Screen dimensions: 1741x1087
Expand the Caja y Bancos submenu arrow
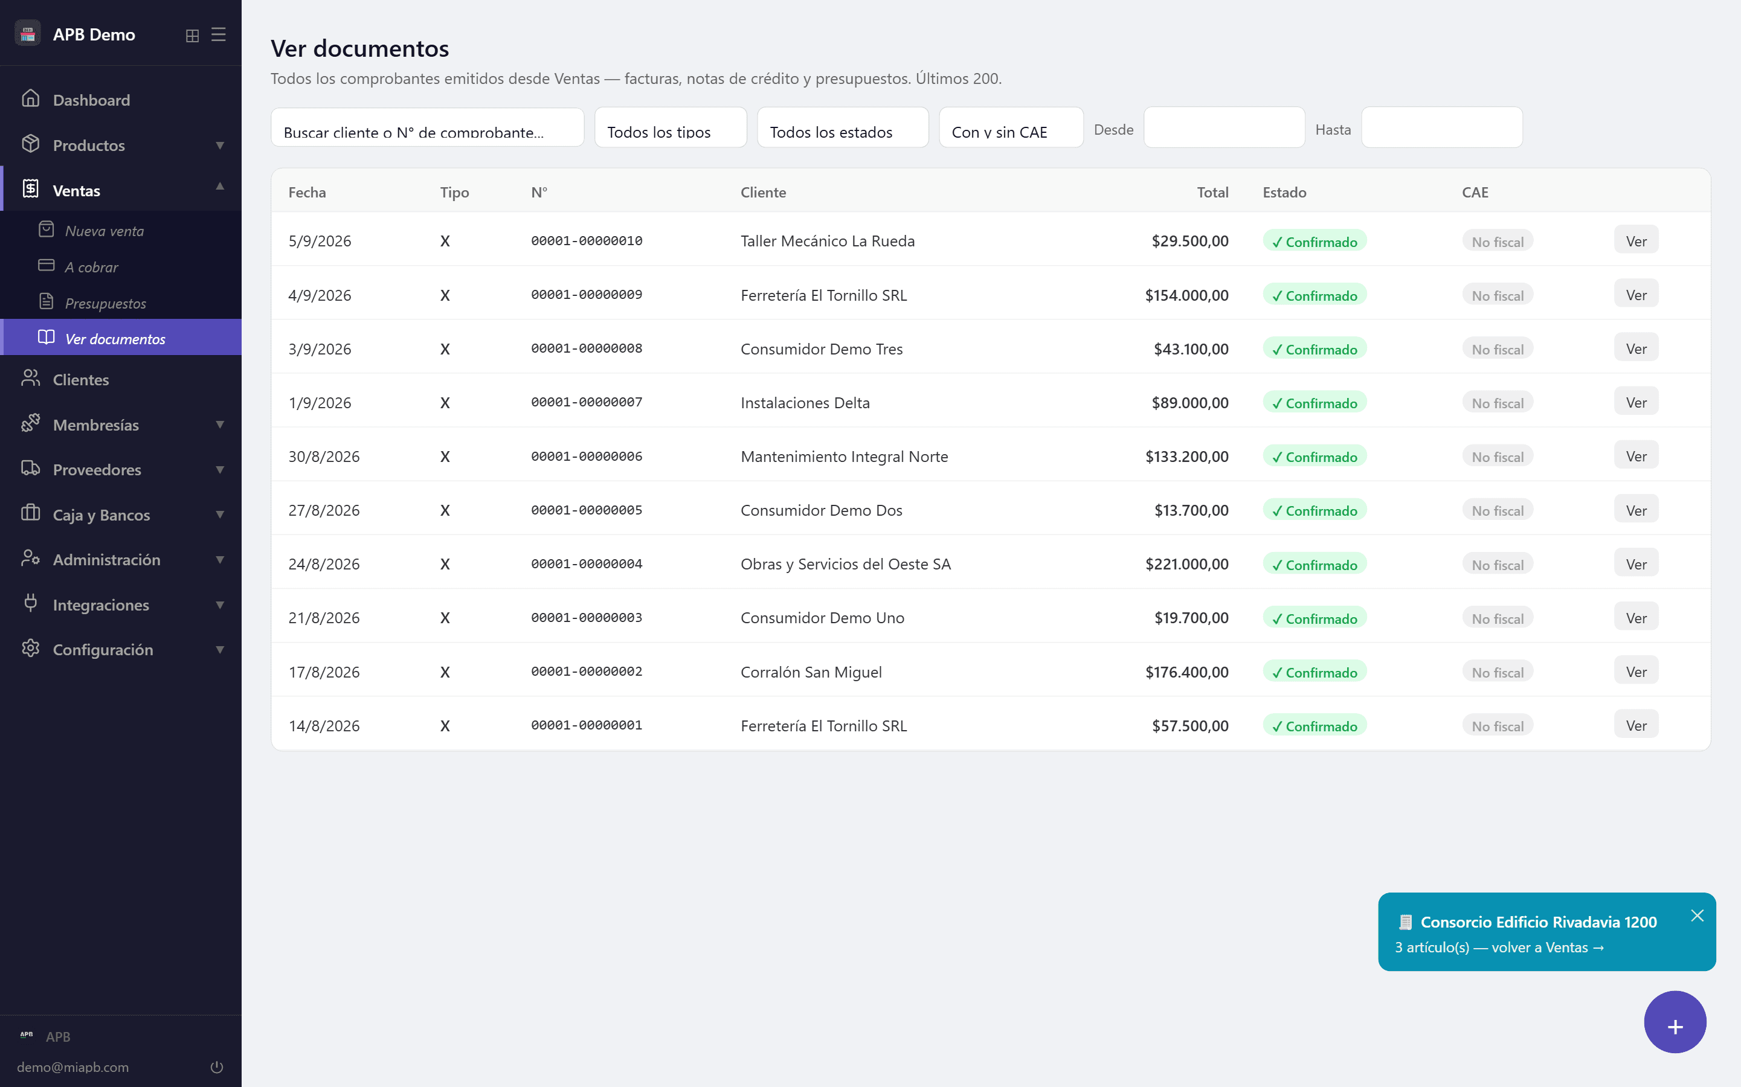[220, 514]
